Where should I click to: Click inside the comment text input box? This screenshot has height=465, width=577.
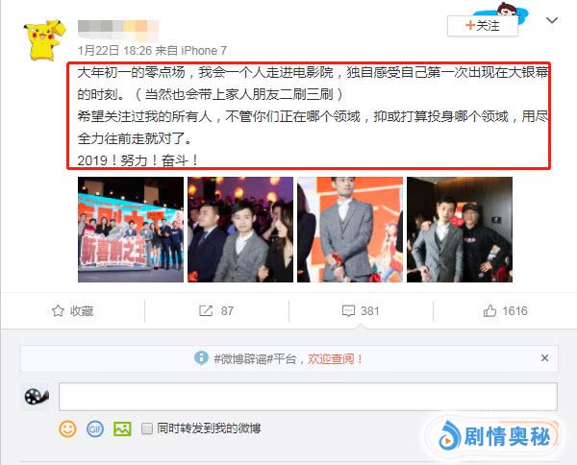click(x=308, y=396)
